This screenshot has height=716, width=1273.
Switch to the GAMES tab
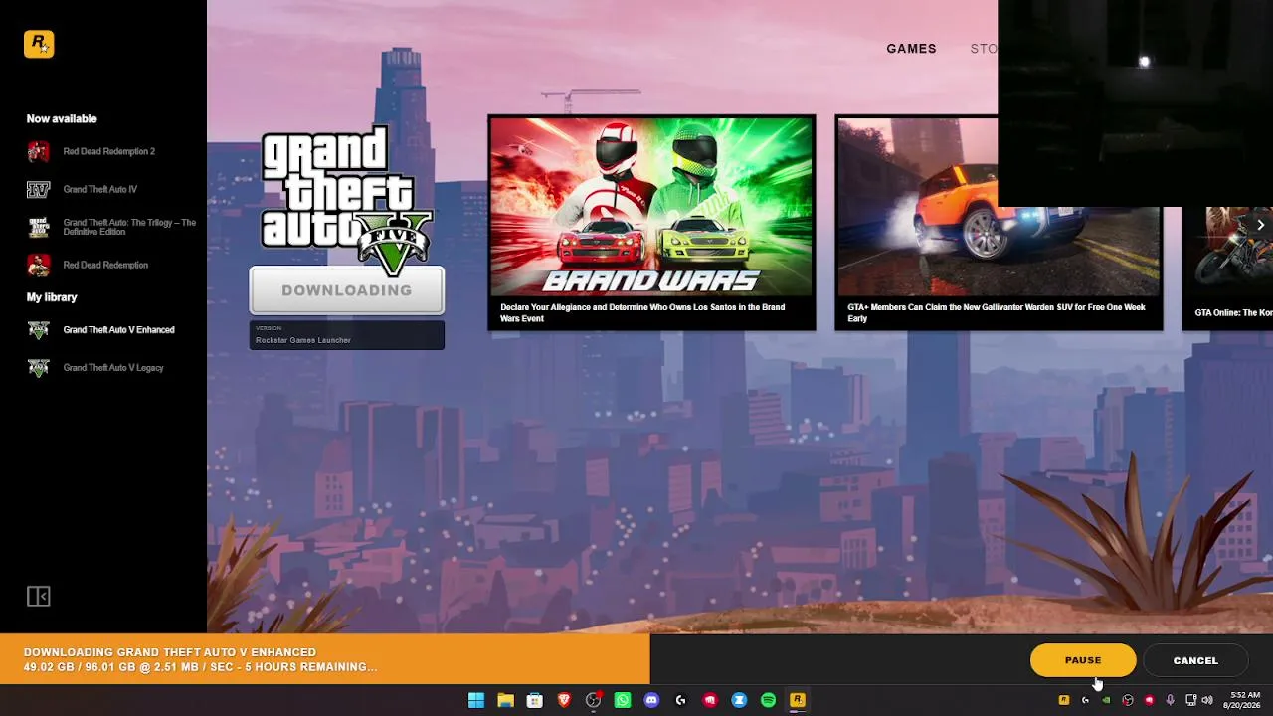[x=911, y=49]
